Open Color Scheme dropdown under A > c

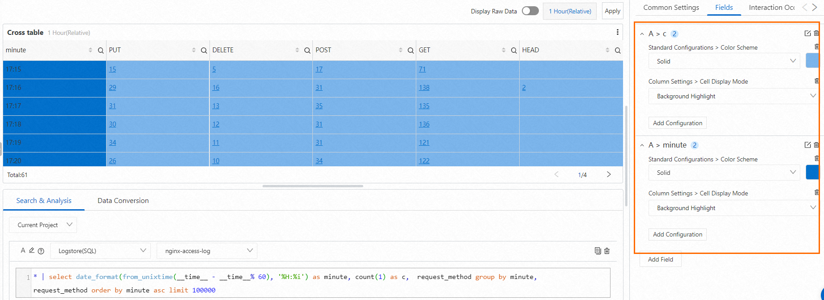click(x=724, y=61)
